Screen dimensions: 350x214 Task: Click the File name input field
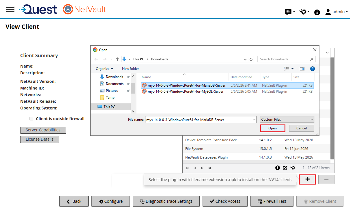pyautogui.click(x=198, y=120)
